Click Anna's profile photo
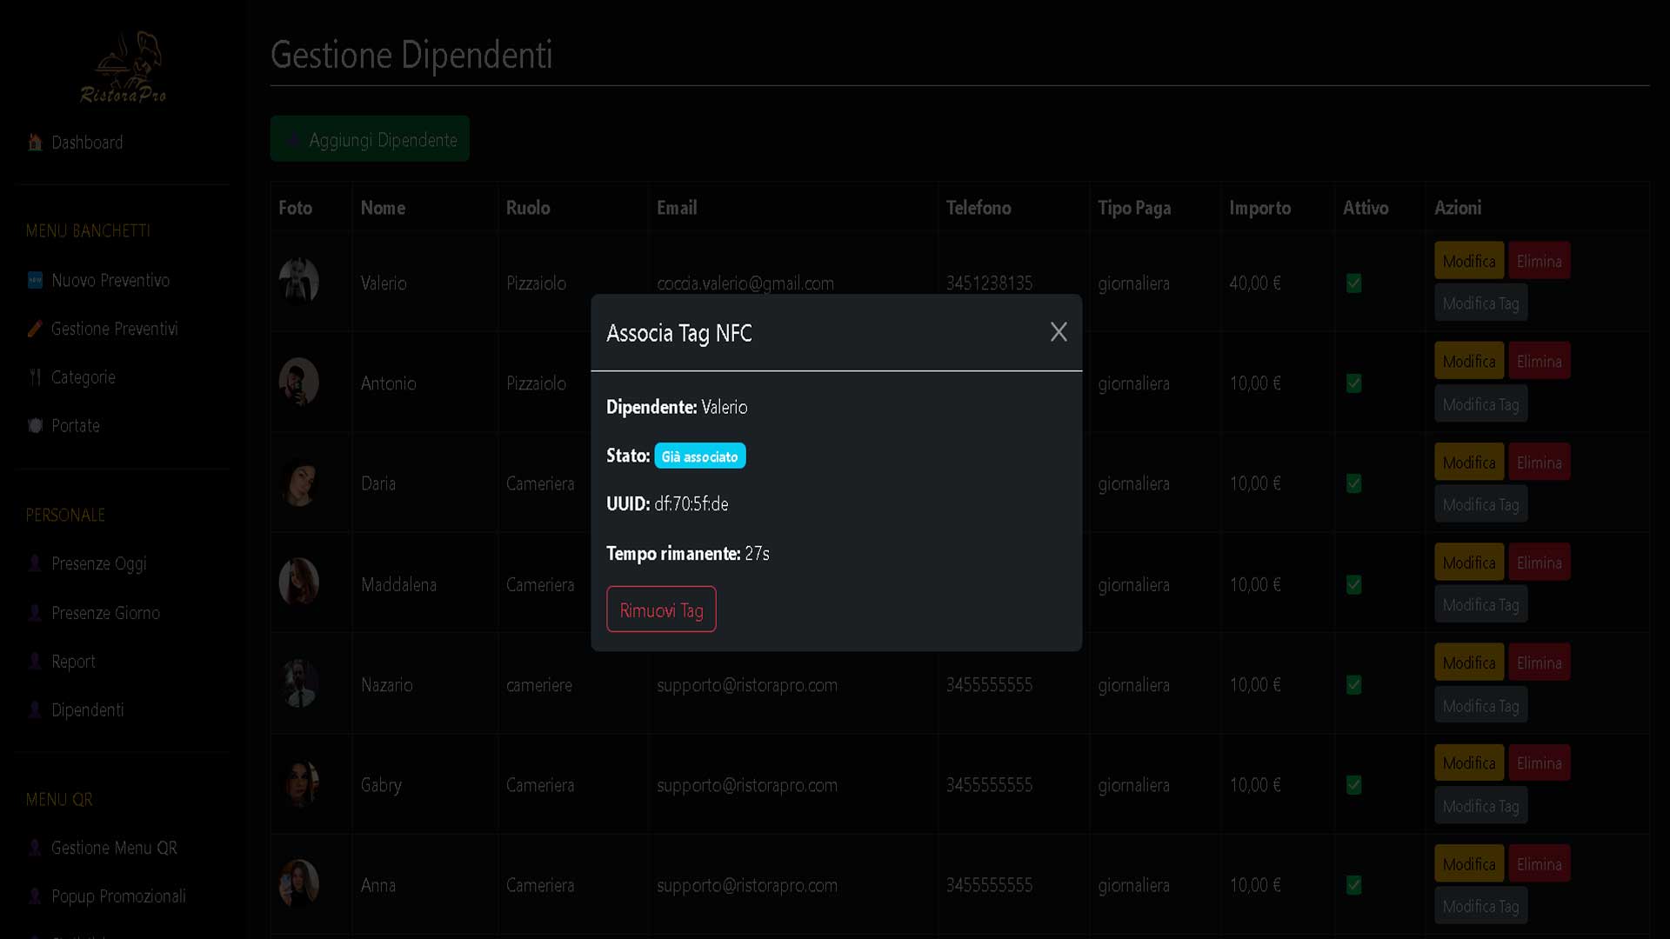The image size is (1670, 939). click(298, 883)
